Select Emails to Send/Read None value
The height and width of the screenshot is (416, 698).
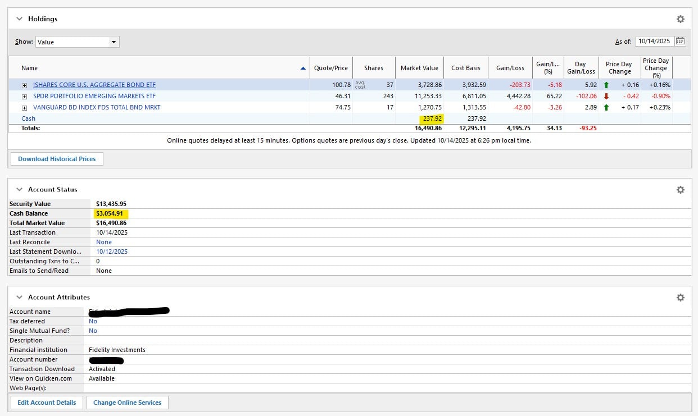click(x=104, y=271)
